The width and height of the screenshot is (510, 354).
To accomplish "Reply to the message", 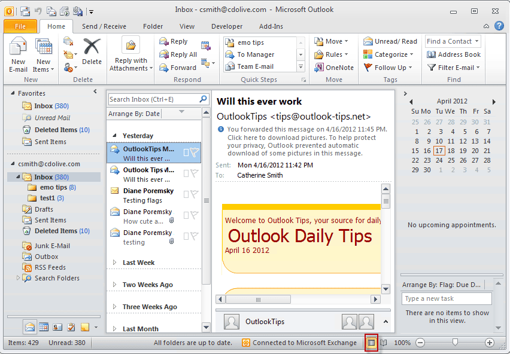I will click(x=174, y=42).
